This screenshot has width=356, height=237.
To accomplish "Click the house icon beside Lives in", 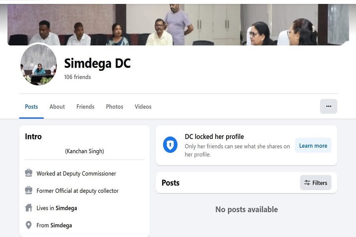I will 28,208.
